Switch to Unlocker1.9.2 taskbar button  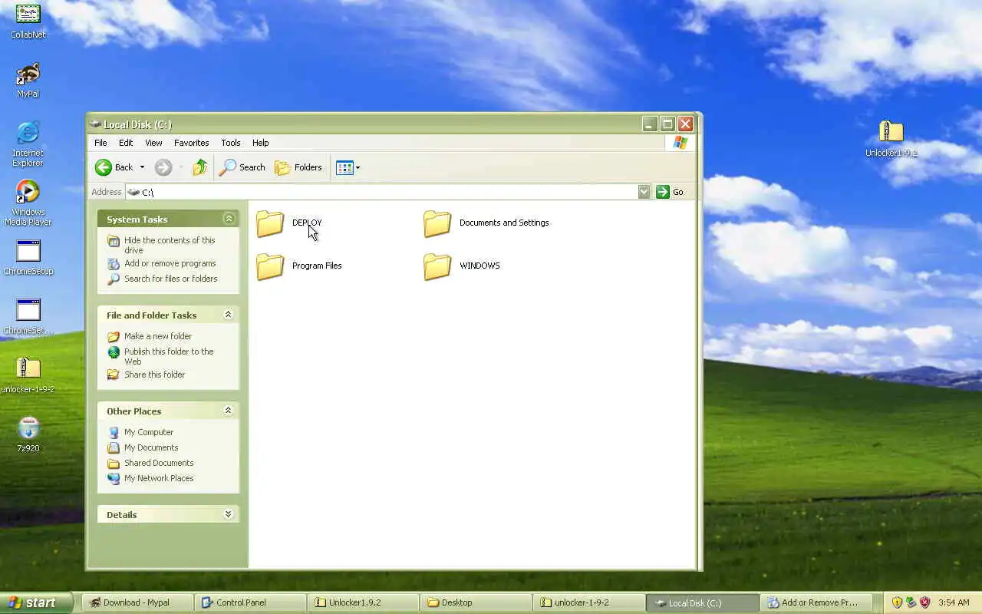tap(363, 602)
